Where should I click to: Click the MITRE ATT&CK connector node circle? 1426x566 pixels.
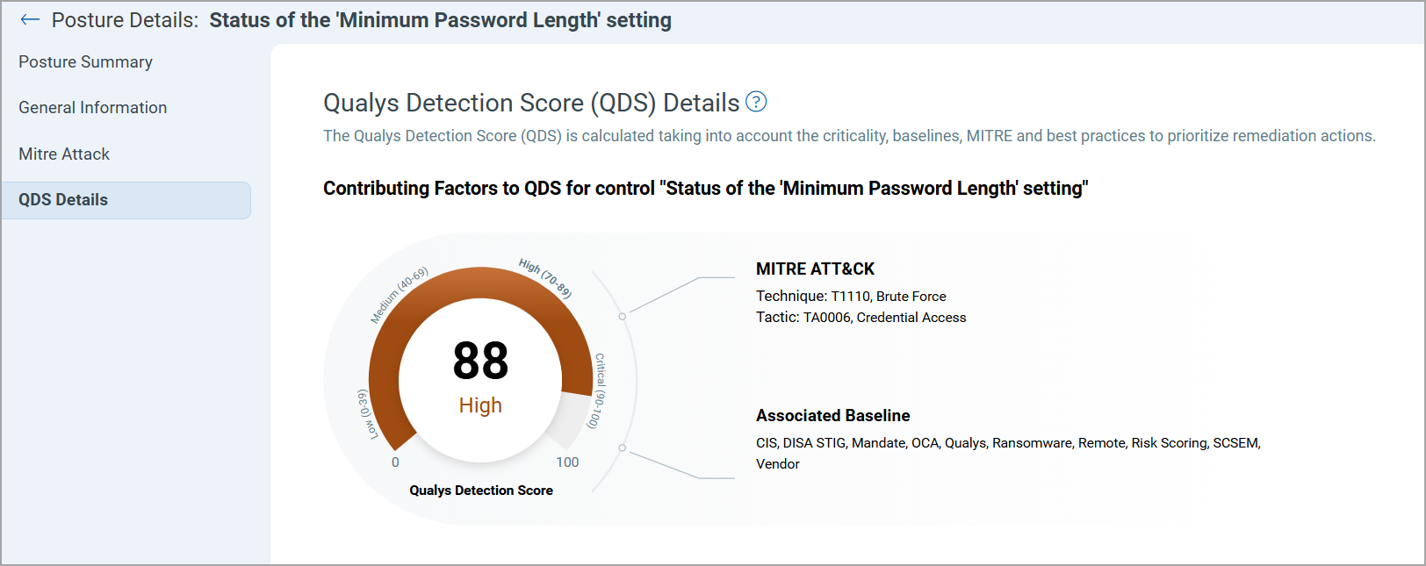tap(623, 316)
